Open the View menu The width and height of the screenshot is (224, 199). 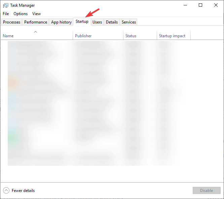pyautogui.click(x=36, y=14)
